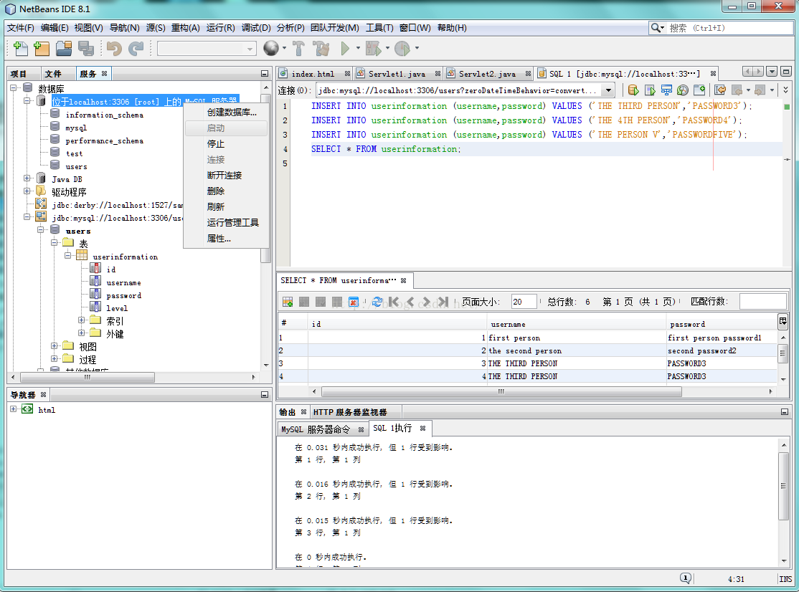
Task: Click the browser globe icon
Action: pos(271,48)
